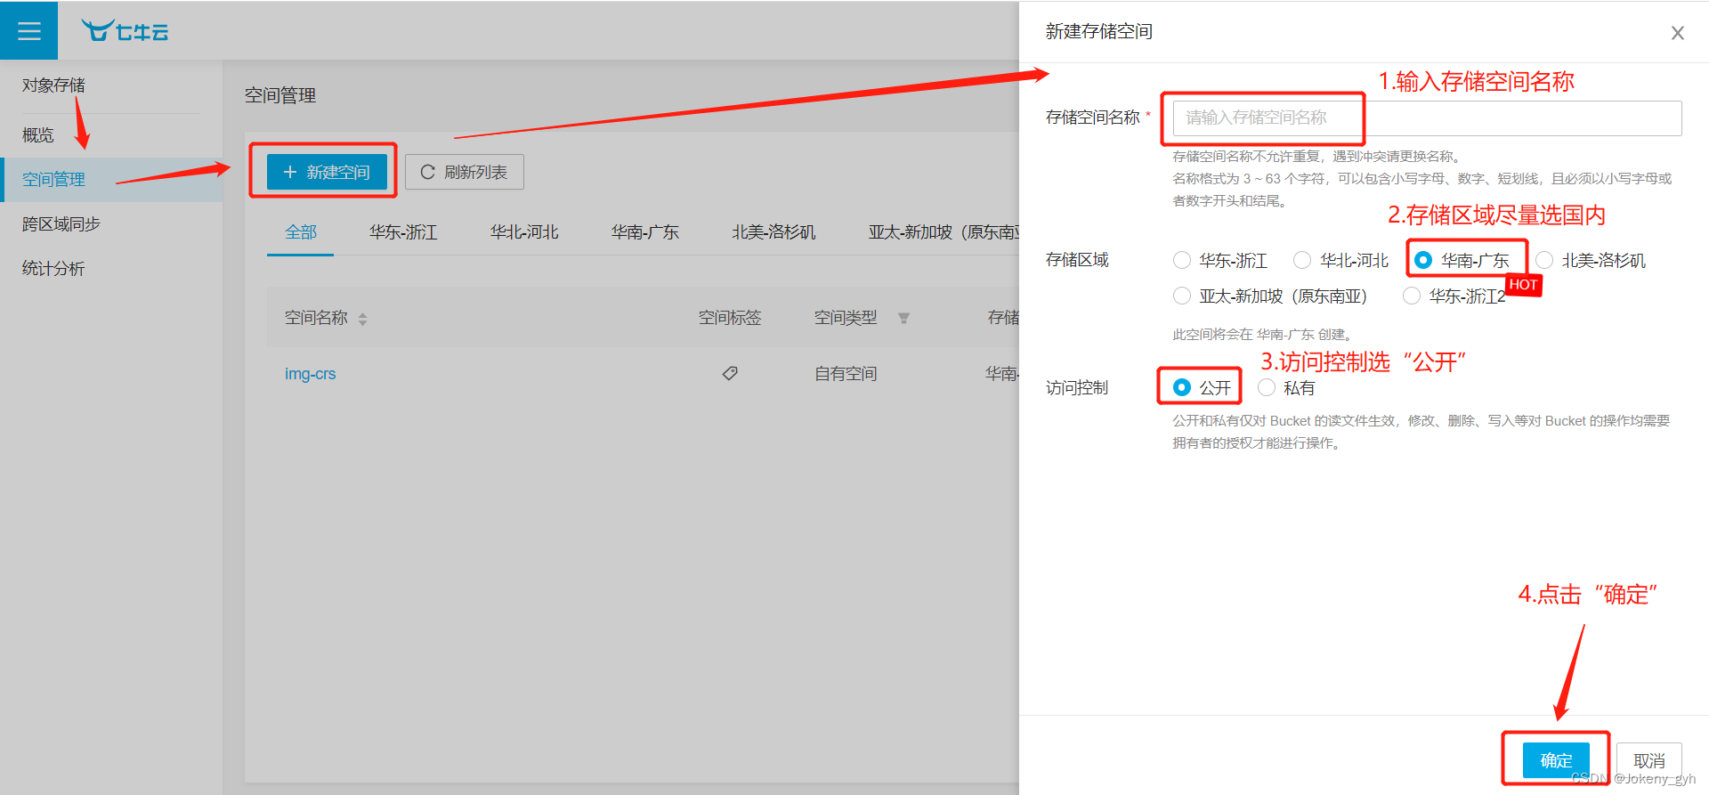Sort by 空间名称 column arrows

362,319
